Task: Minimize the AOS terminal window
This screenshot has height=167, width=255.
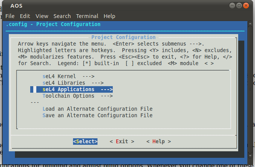Action: point(232,6)
